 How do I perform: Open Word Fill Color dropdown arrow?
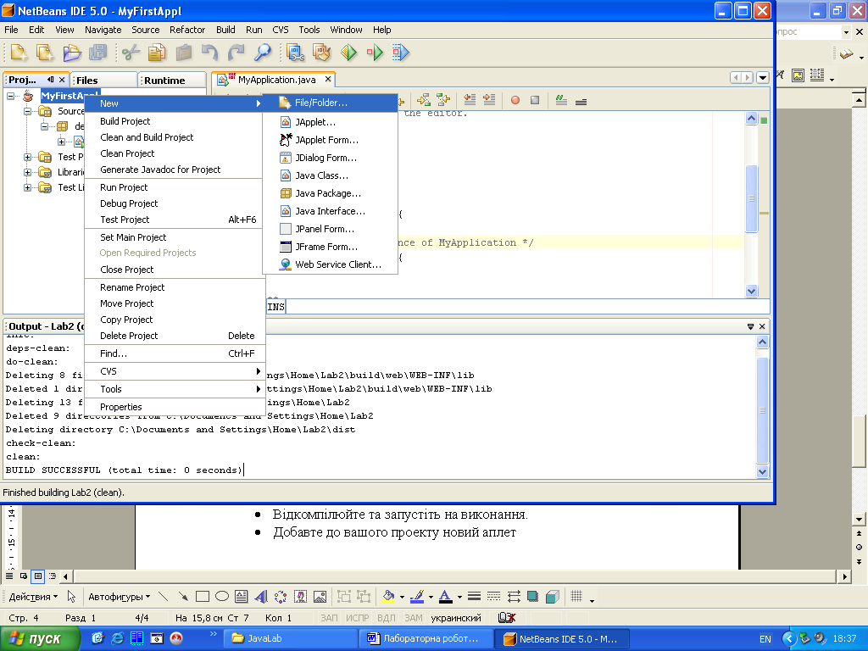click(402, 597)
